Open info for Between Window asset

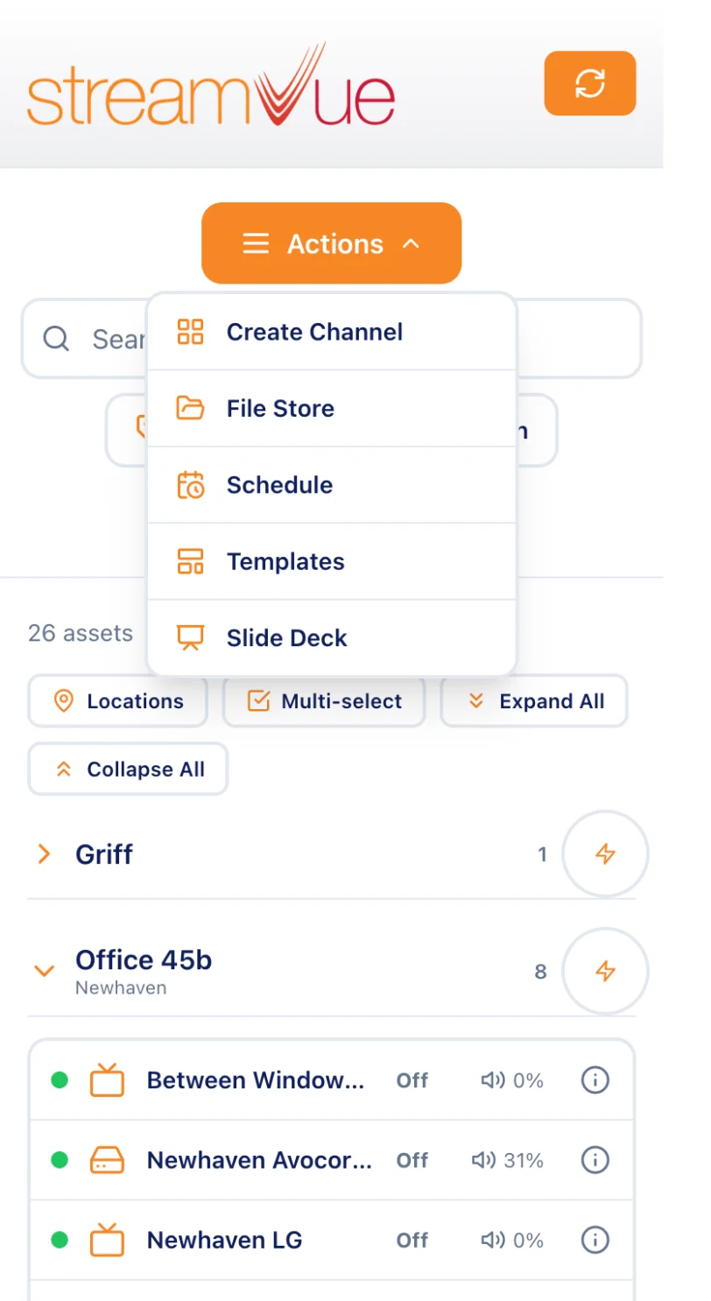(595, 1080)
